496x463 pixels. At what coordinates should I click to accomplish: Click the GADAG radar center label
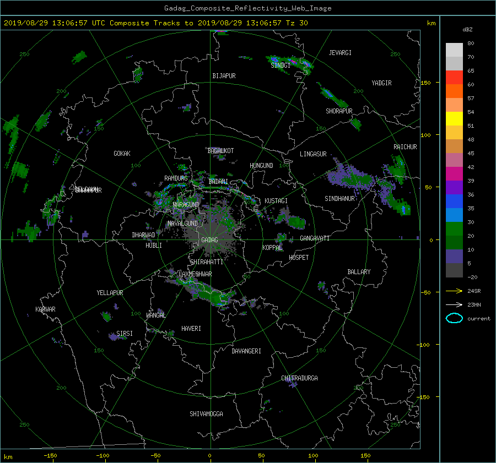[x=209, y=240]
